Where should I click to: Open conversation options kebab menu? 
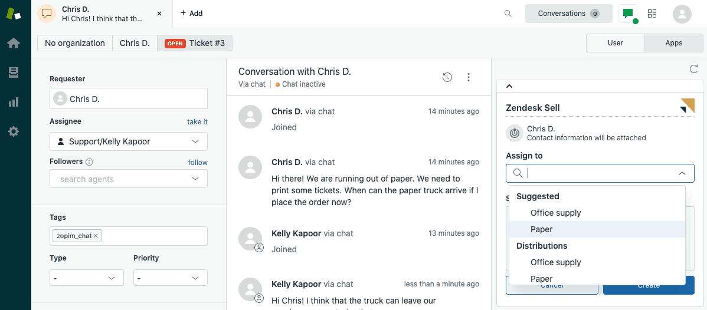(469, 77)
